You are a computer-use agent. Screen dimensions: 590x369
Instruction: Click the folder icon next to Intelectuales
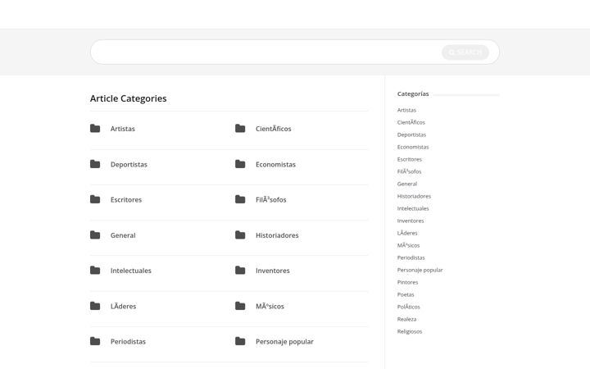pos(95,271)
